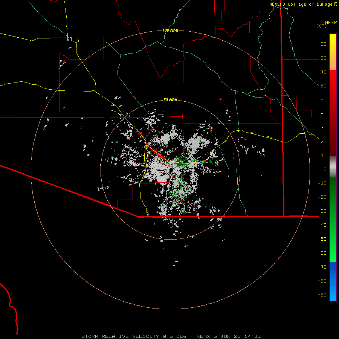Click the NEXR label at the top right

[331, 23]
